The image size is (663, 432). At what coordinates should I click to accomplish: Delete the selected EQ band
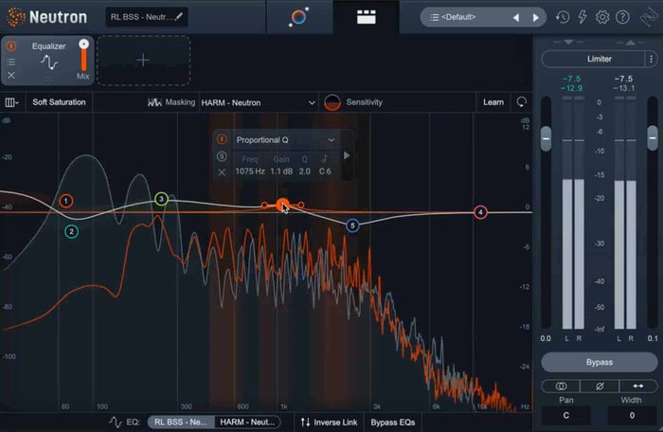222,172
